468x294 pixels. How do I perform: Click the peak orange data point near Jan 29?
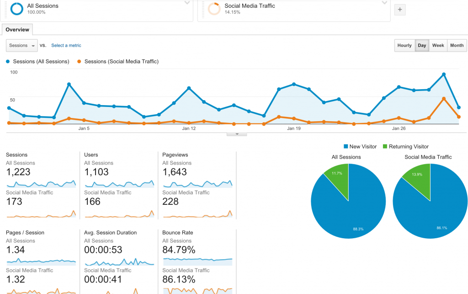[x=444, y=99]
